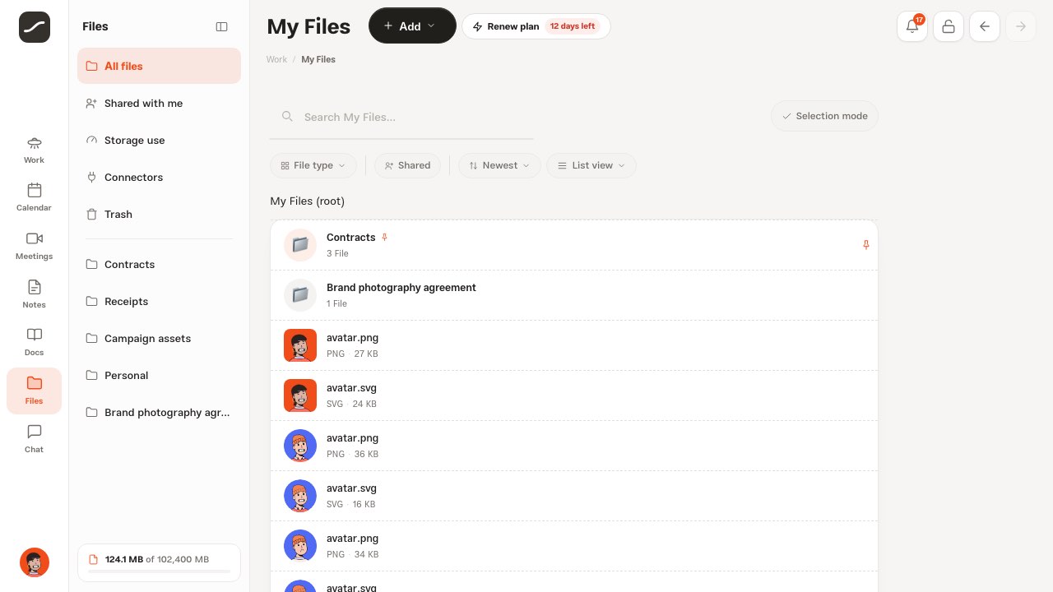Click the 12 days left badge
1053x592 pixels.
pyautogui.click(x=573, y=26)
